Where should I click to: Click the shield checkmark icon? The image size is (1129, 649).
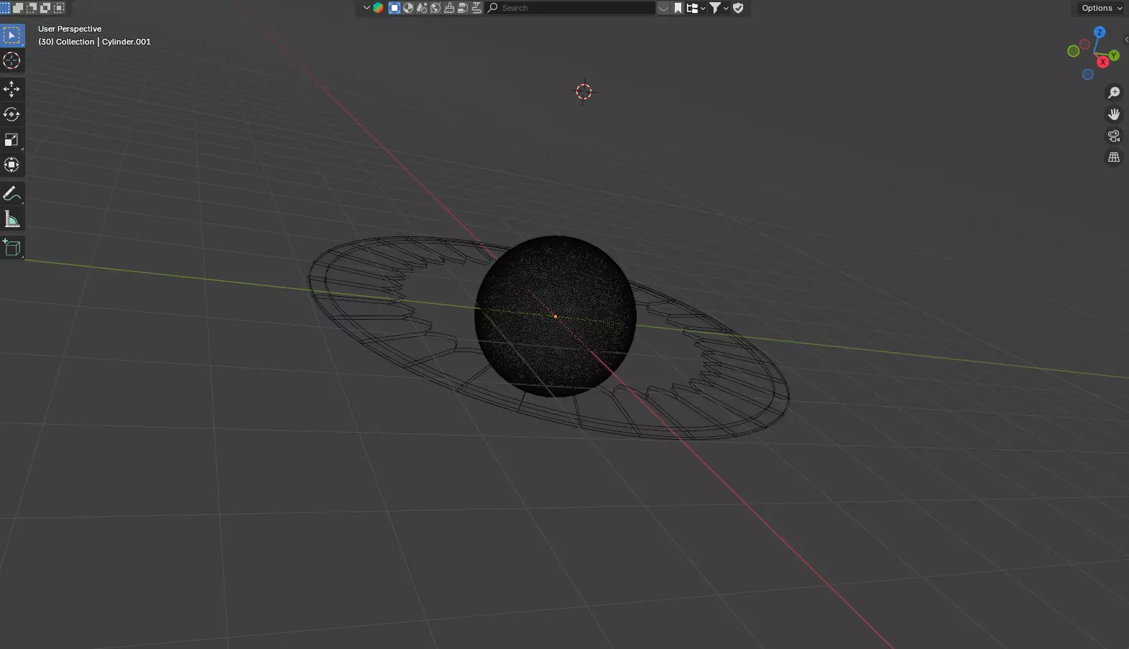[x=738, y=8]
